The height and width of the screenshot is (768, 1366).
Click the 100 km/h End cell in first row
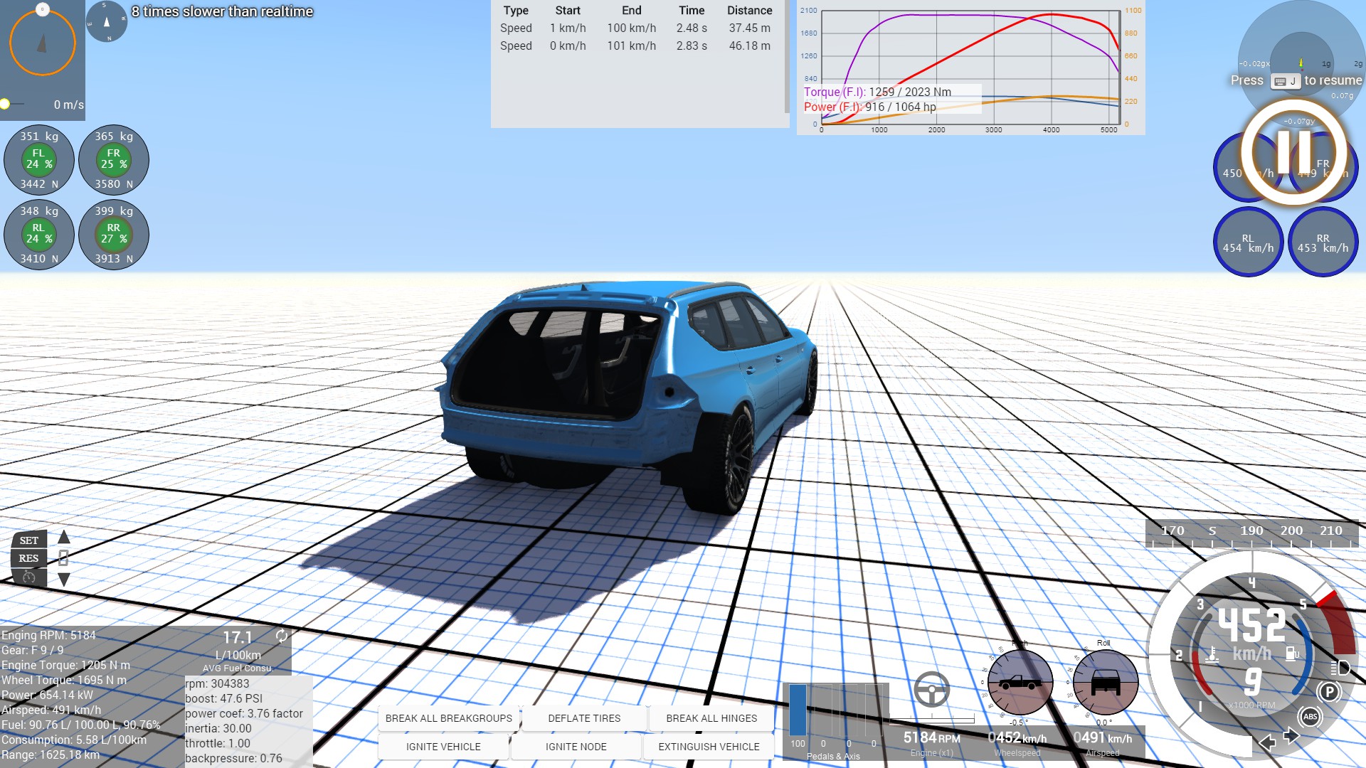pyautogui.click(x=632, y=28)
